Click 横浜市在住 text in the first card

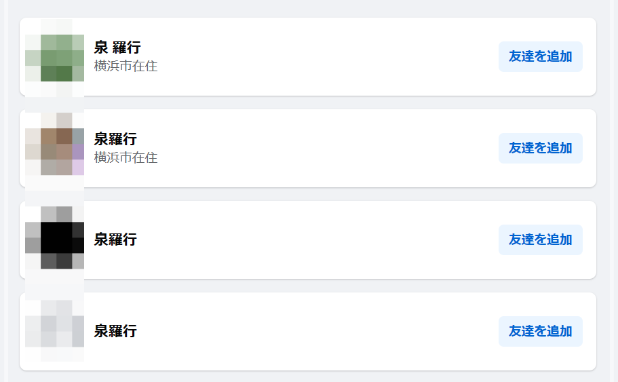(125, 66)
